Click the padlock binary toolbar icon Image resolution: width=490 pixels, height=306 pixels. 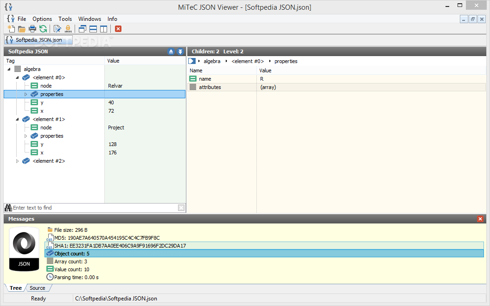tap(68, 29)
